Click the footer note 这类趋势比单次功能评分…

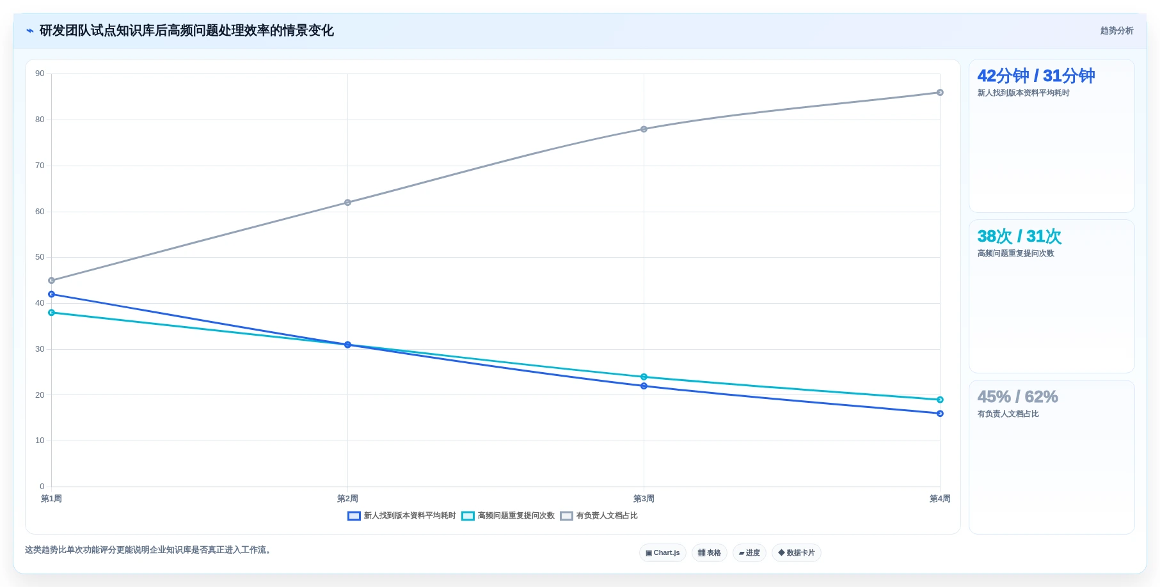coord(150,550)
